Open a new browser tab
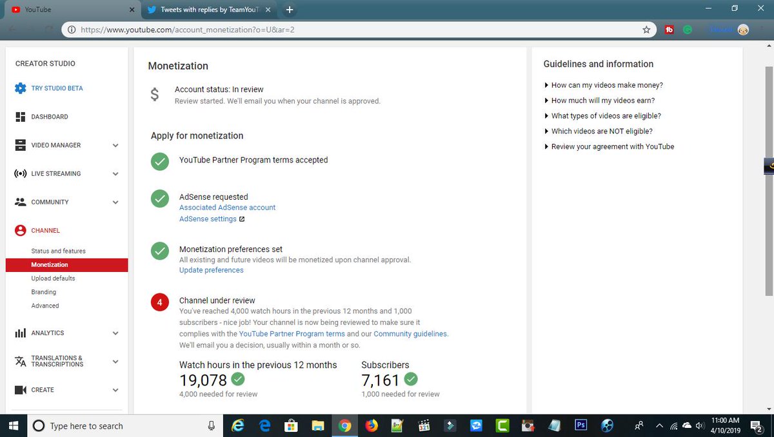Screen dimensions: 774x437 290,10
